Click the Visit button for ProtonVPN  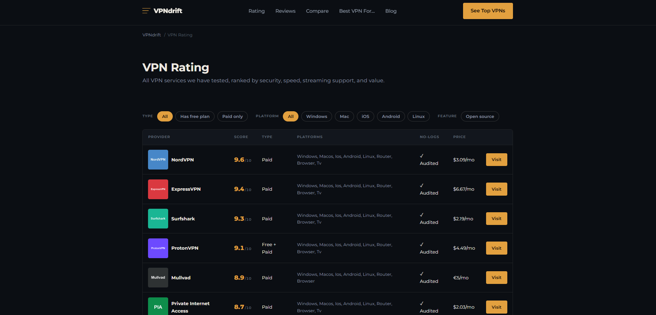point(496,248)
